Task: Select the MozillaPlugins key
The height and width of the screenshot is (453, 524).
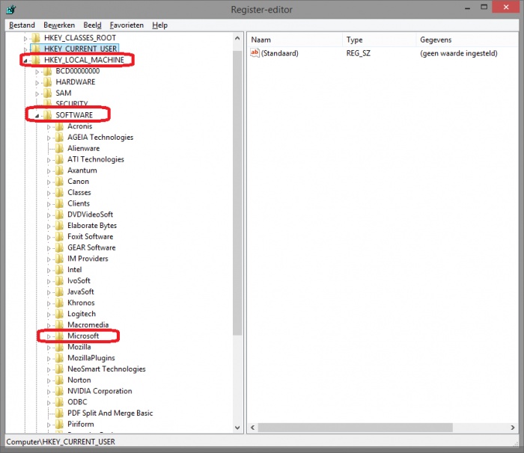Action: pyautogui.click(x=91, y=358)
